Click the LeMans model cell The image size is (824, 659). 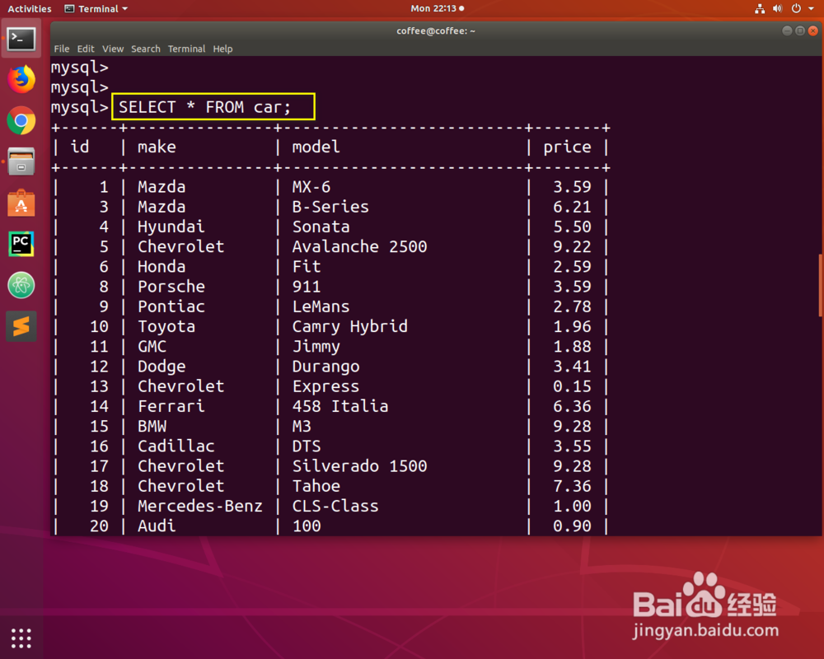pyautogui.click(x=321, y=307)
